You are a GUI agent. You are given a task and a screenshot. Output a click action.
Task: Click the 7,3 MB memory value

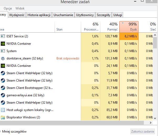tap(113, 95)
